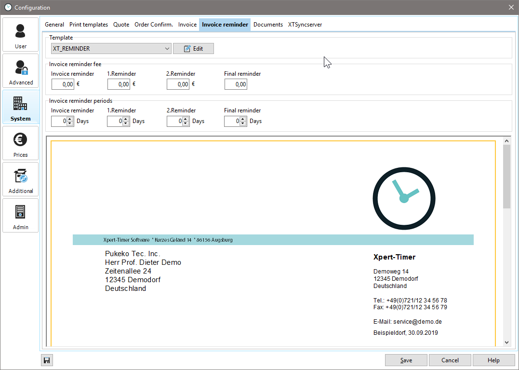Open the Admin section
Screen dimensions: 519x370
(x=20, y=216)
